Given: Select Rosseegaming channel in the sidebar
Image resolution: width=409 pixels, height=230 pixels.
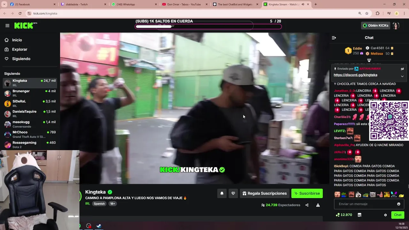Looking at the screenshot, I should 30,144.
